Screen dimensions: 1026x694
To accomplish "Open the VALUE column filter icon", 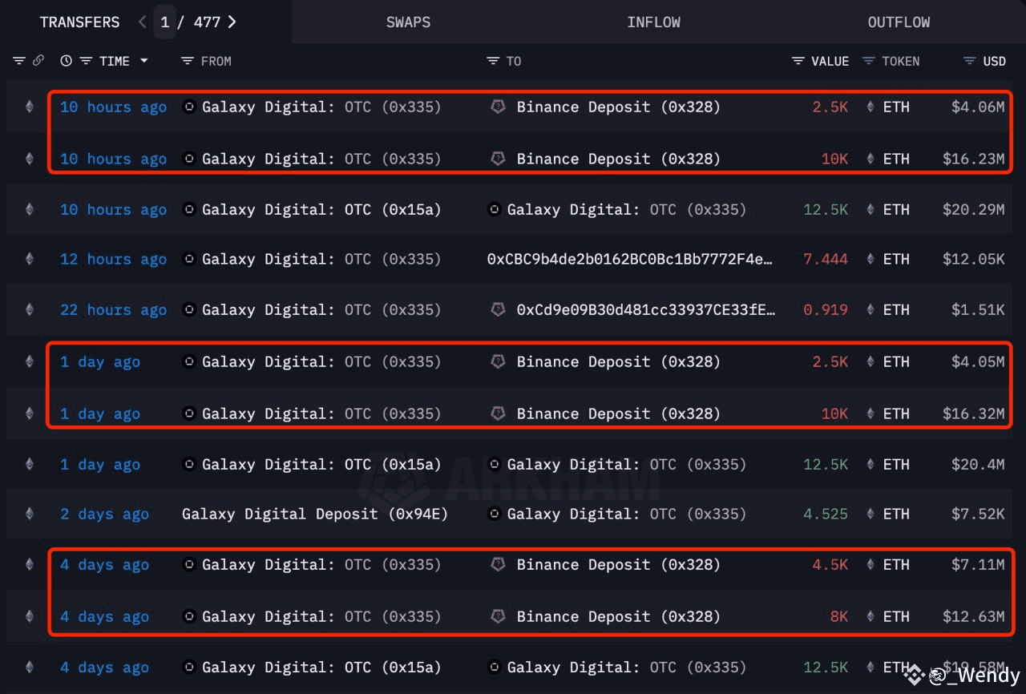I will [796, 61].
